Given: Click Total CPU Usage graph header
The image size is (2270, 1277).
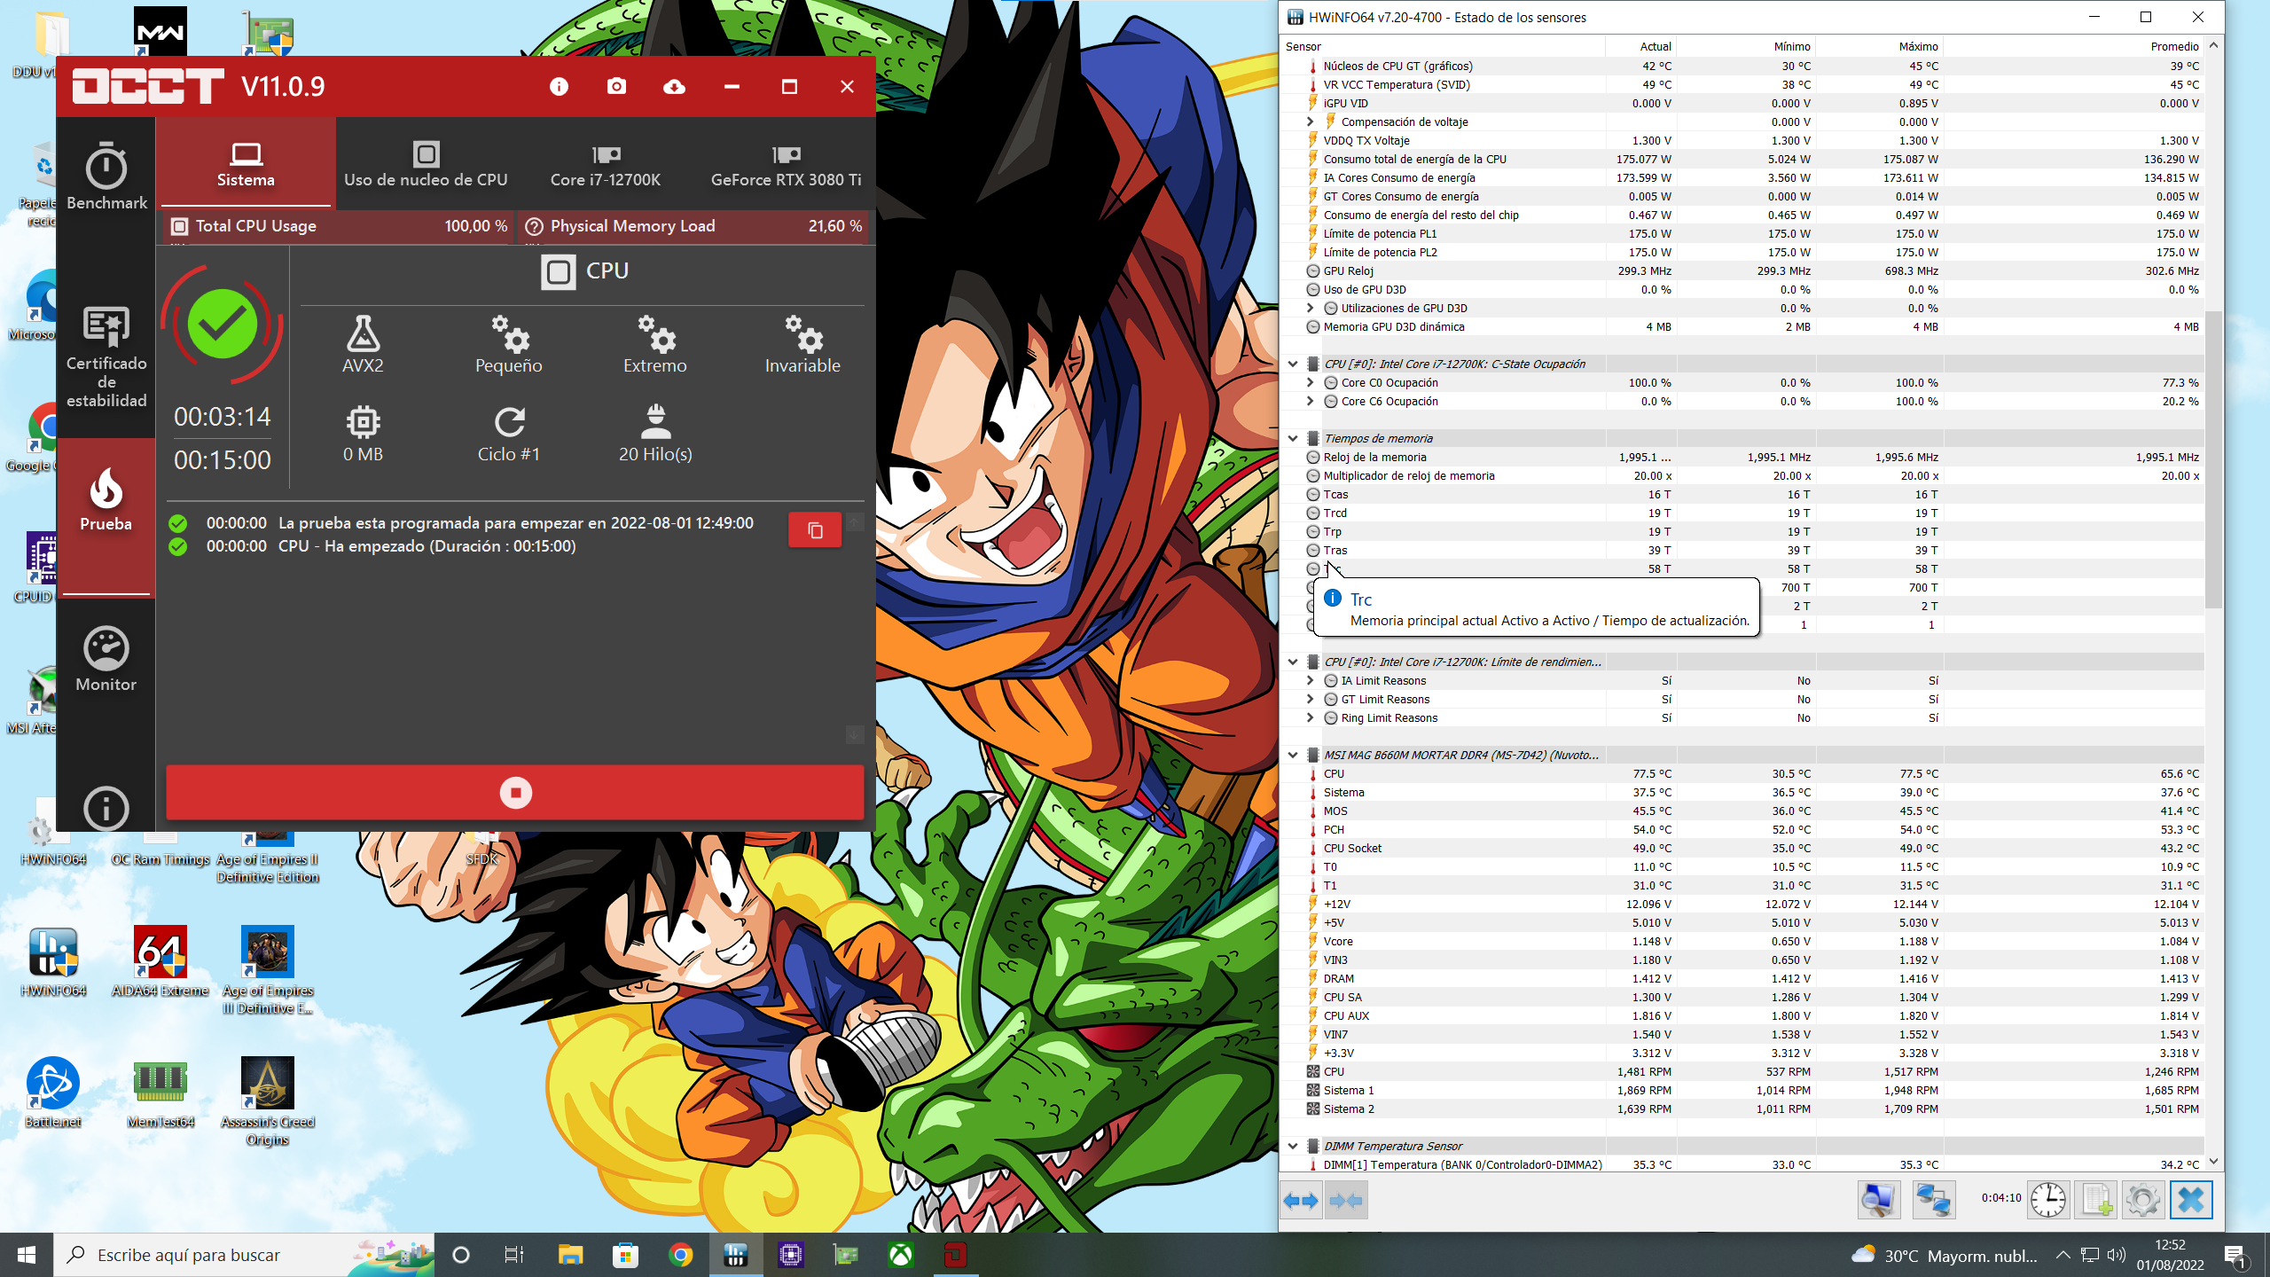Looking at the screenshot, I should pyautogui.click(x=339, y=226).
